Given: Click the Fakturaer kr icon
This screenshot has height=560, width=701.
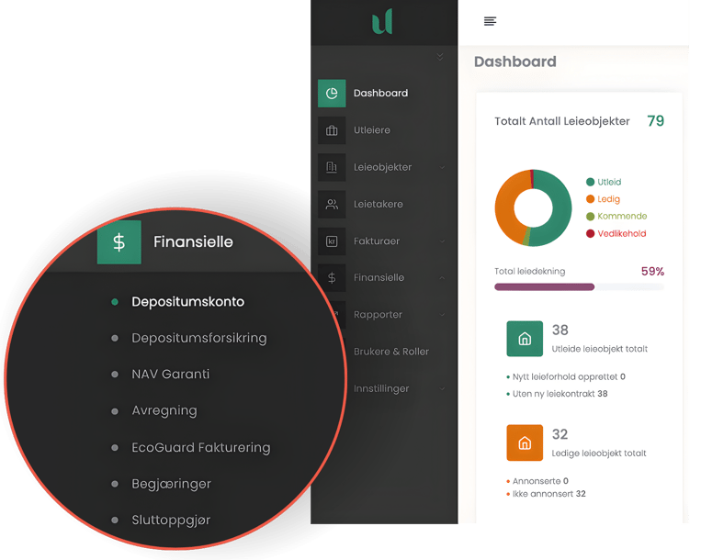Looking at the screenshot, I should pyautogui.click(x=332, y=241).
